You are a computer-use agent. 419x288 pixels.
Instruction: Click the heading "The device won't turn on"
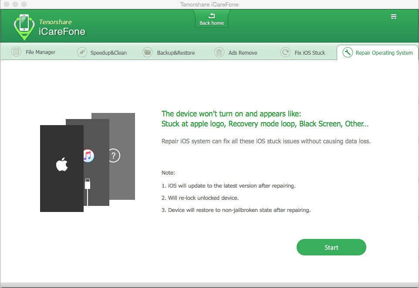pos(231,114)
